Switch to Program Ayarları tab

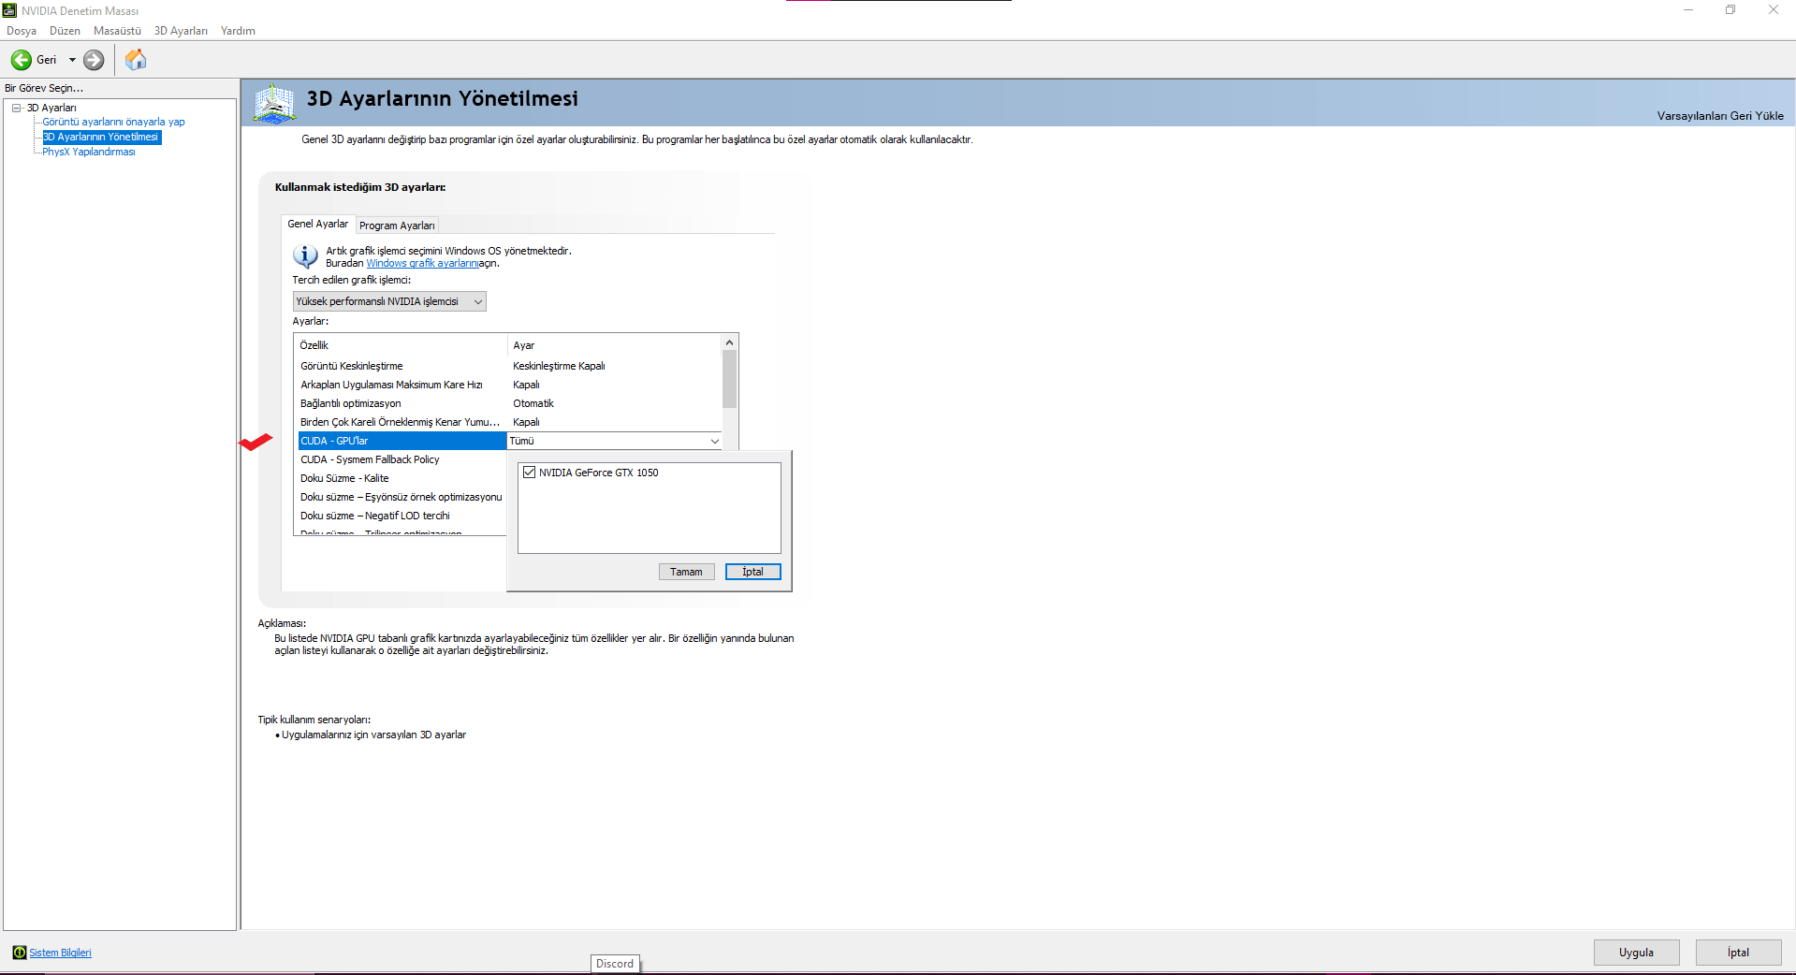[x=397, y=226]
